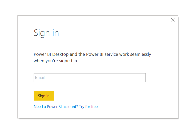Follow the Need a Power BI account link
Screen dimensions: 195x130
click(66, 107)
